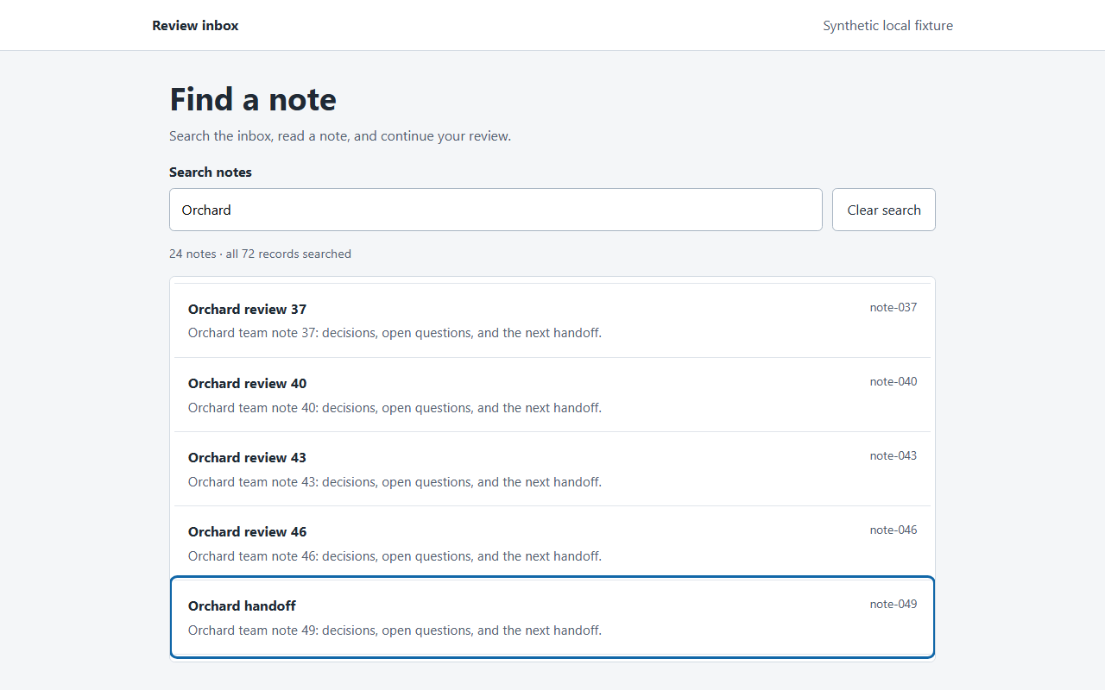This screenshot has height=690, width=1105.
Task: Focus the Search notes input field
Action: pyautogui.click(x=496, y=210)
